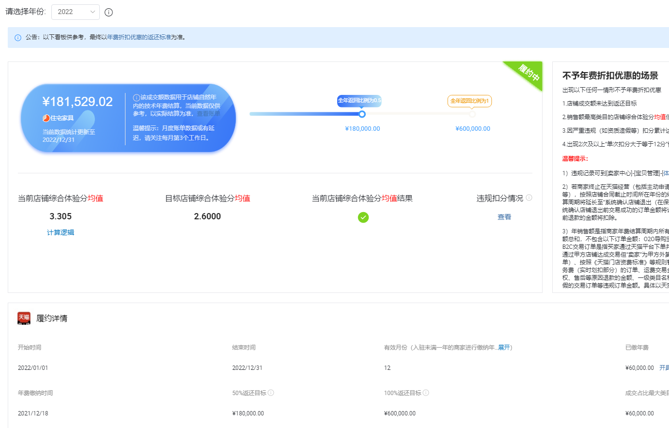Click the 天猫 logo beside 履约详情
This screenshot has width=669, height=428.
coord(24,318)
